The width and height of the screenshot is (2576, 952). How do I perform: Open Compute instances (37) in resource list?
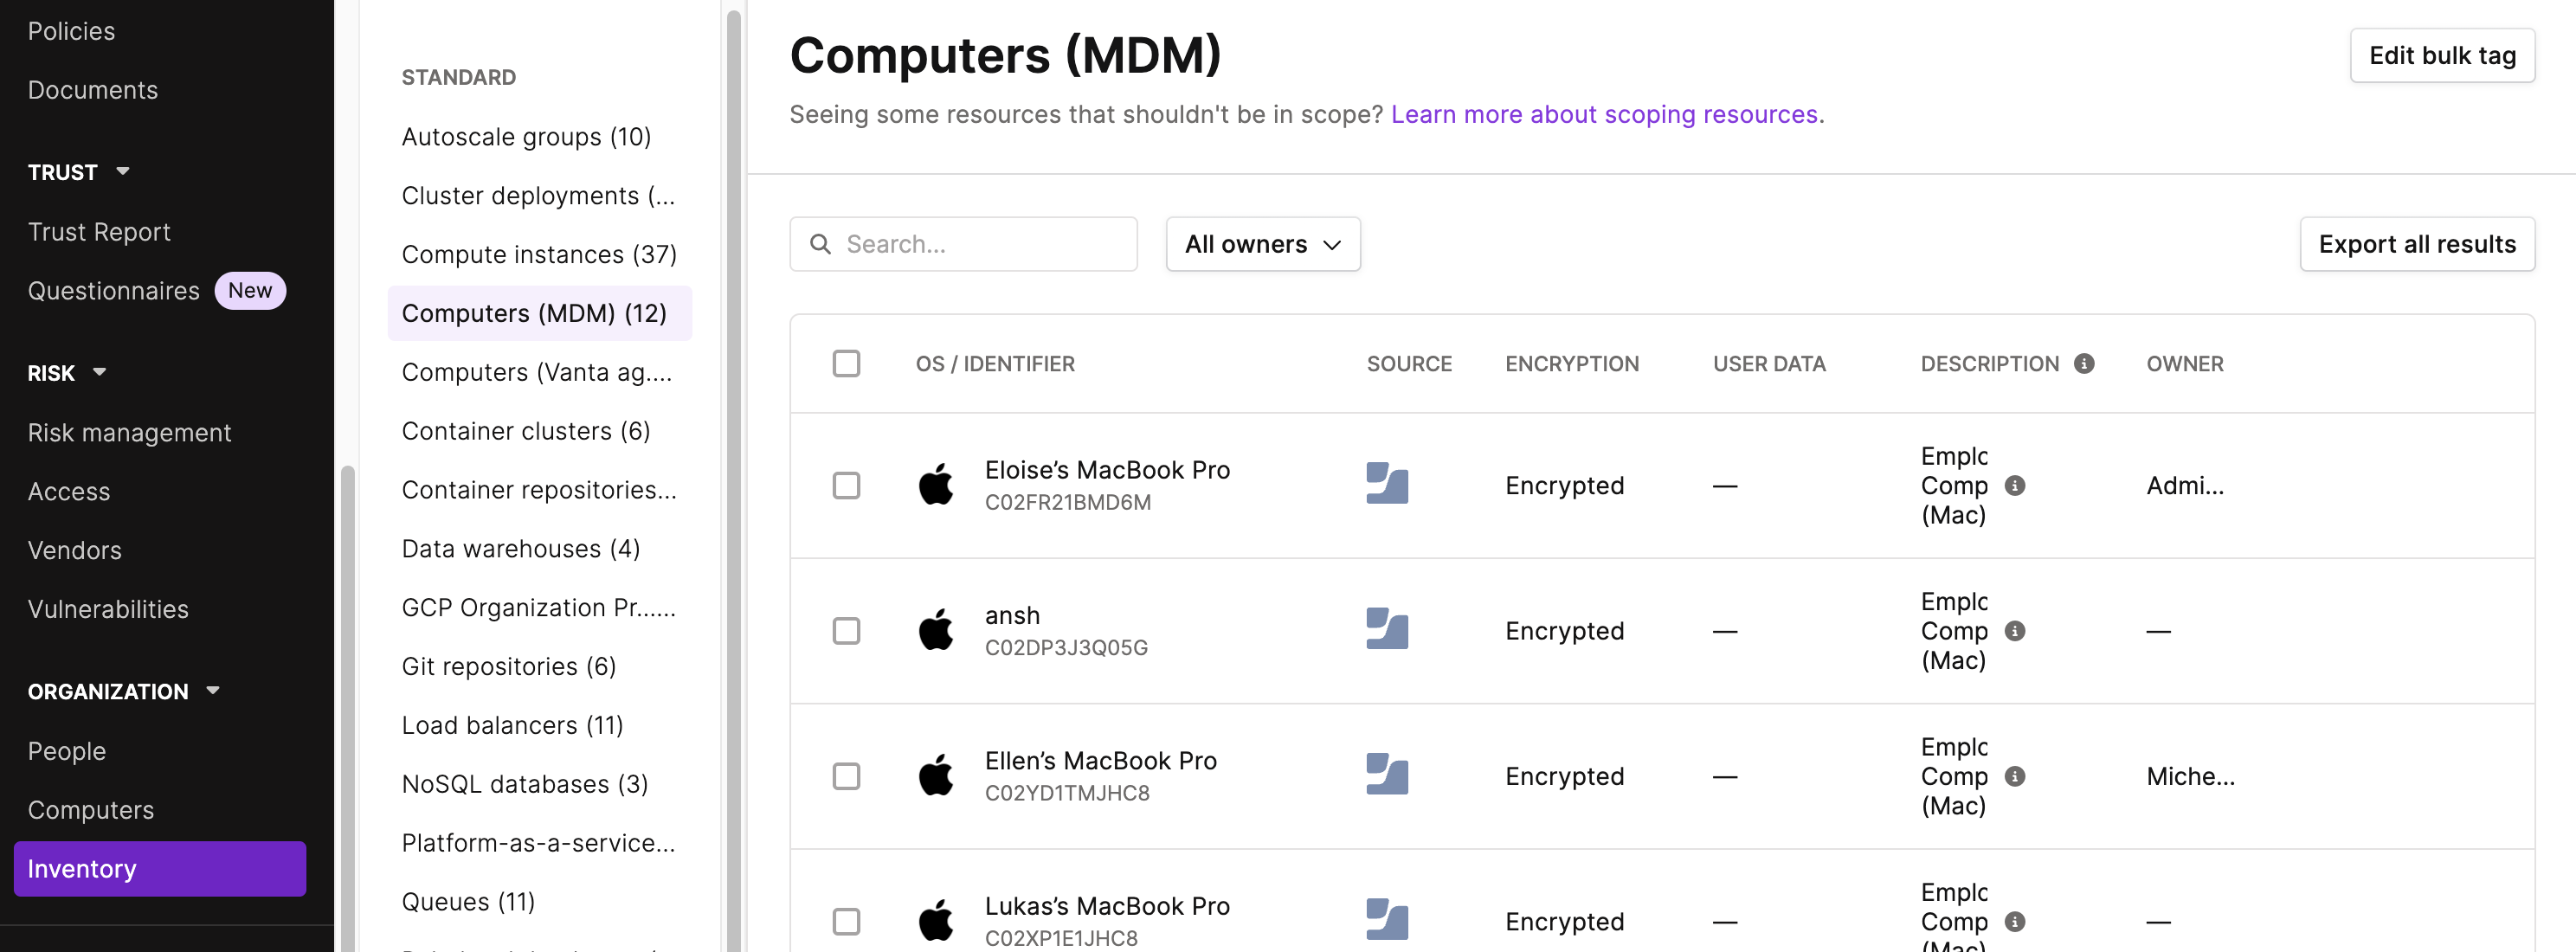[x=539, y=254]
